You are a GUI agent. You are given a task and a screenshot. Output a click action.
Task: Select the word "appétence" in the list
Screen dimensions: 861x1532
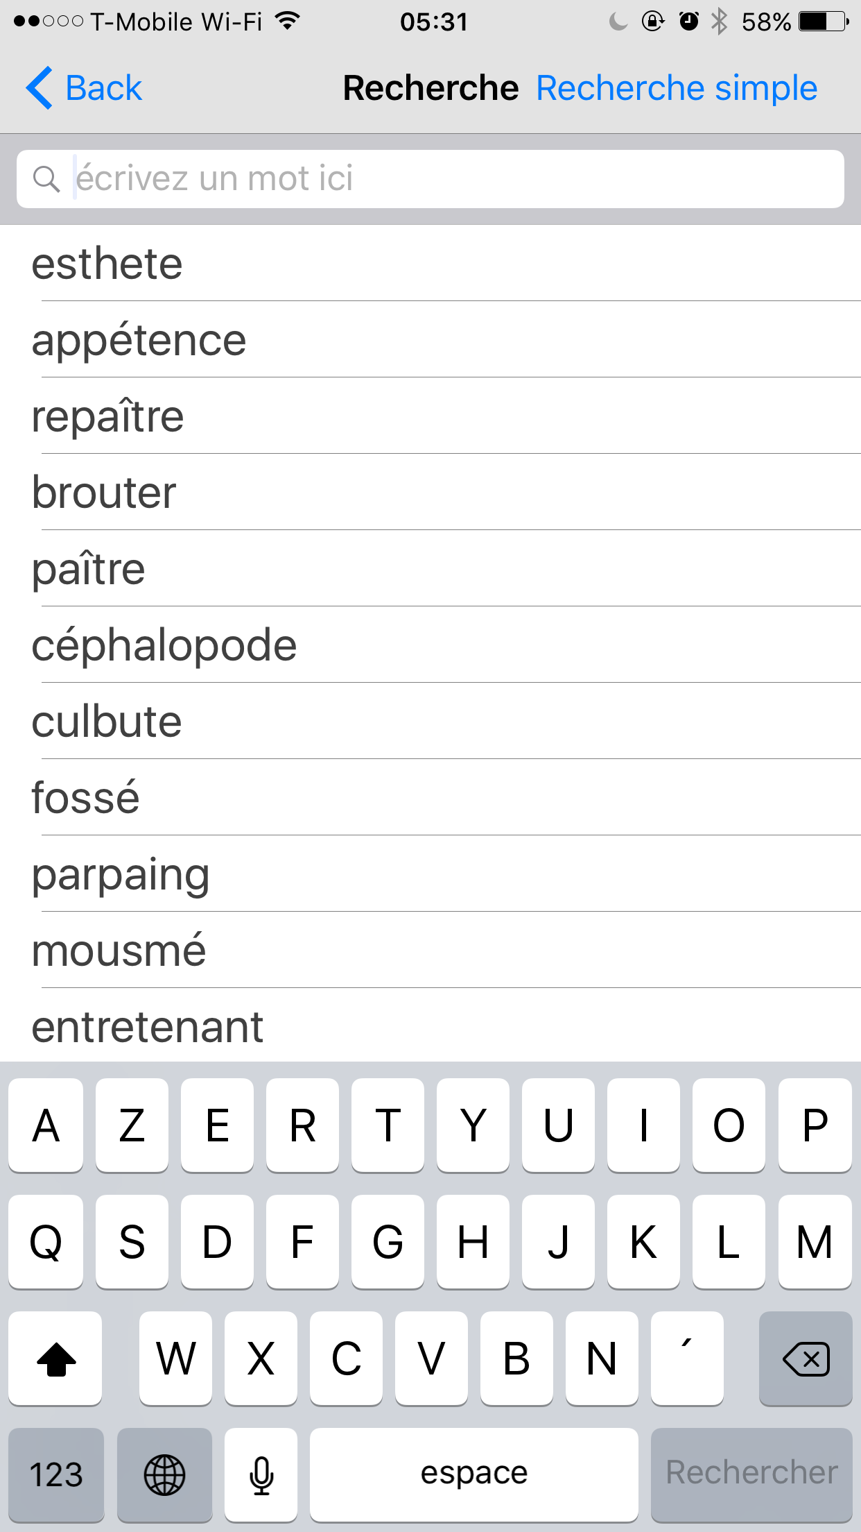pyautogui.click(x=139, y=340)
